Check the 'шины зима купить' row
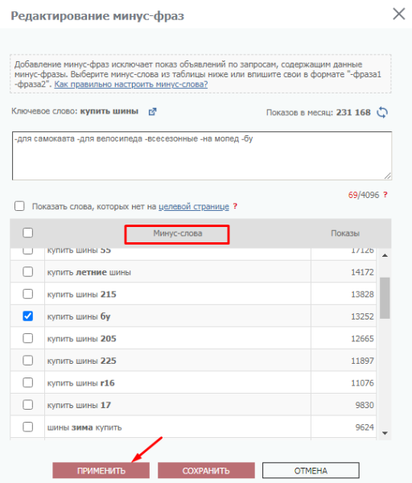Image resolution: width=412 pixels, height=483 pixels. point(27,427)
